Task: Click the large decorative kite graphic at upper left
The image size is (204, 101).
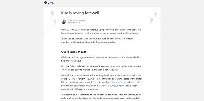Action: (52, 13)
